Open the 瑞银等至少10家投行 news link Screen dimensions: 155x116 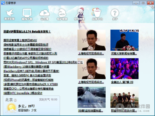(27, 49)
